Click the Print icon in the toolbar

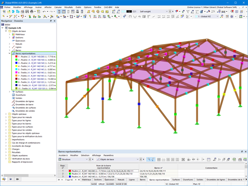click(32, 11)
